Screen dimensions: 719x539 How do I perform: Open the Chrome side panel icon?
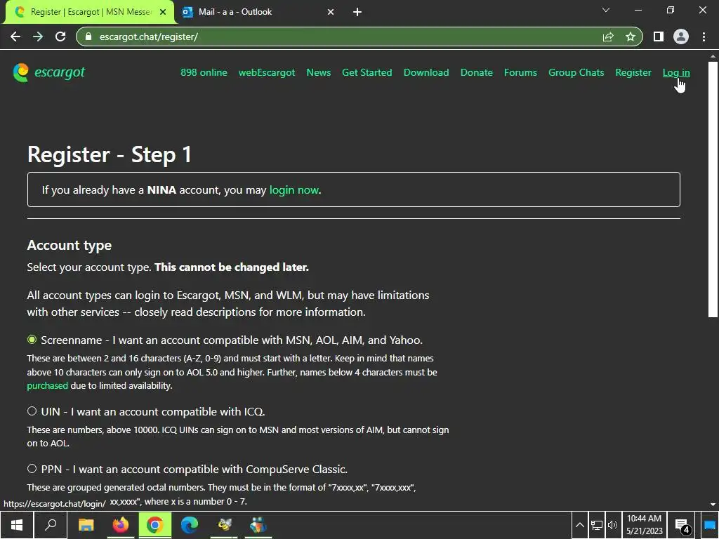tap(659, 36)
